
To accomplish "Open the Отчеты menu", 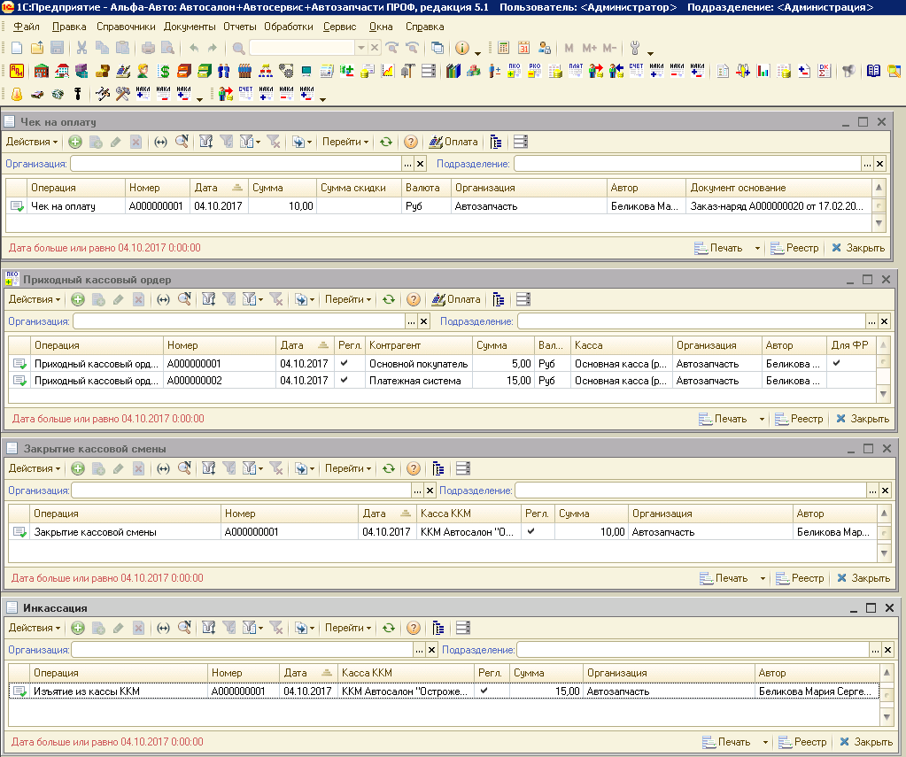I will 240,27.
